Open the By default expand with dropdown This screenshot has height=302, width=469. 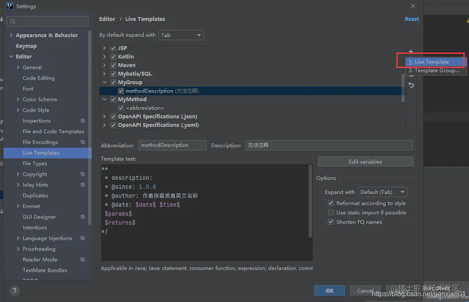point(181,35)
